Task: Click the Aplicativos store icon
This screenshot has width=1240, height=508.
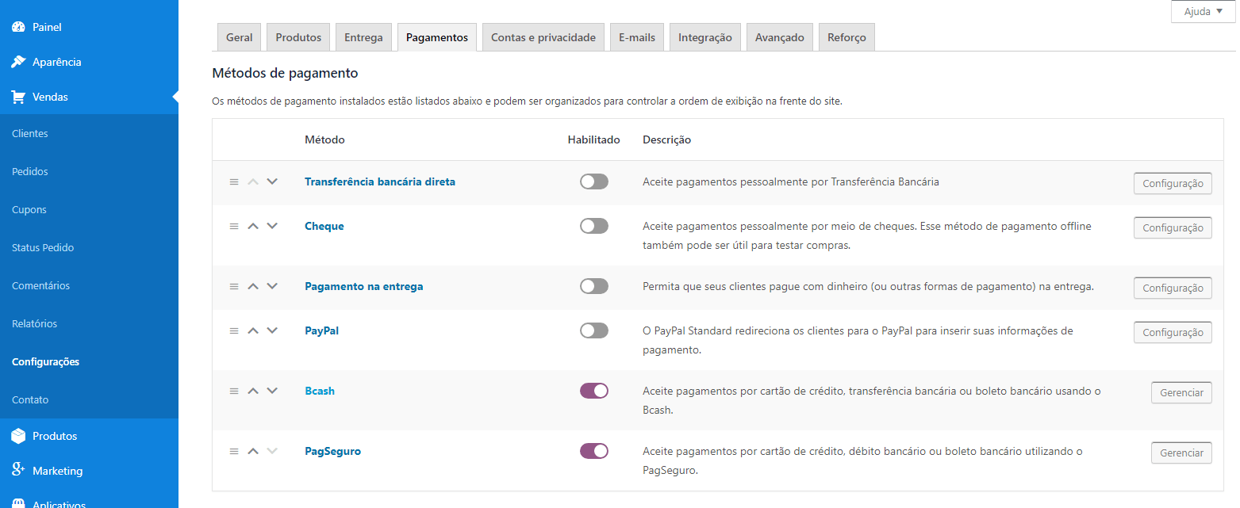Action: pyautogui.click(x=18, y=504)
